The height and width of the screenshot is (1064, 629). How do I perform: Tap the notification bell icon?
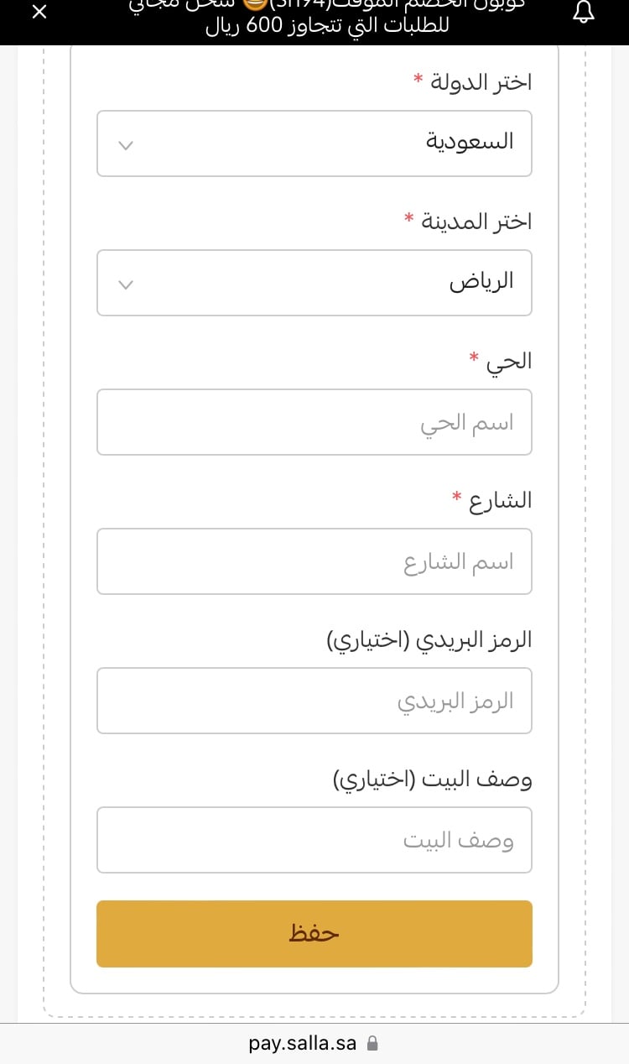(584, 13)
